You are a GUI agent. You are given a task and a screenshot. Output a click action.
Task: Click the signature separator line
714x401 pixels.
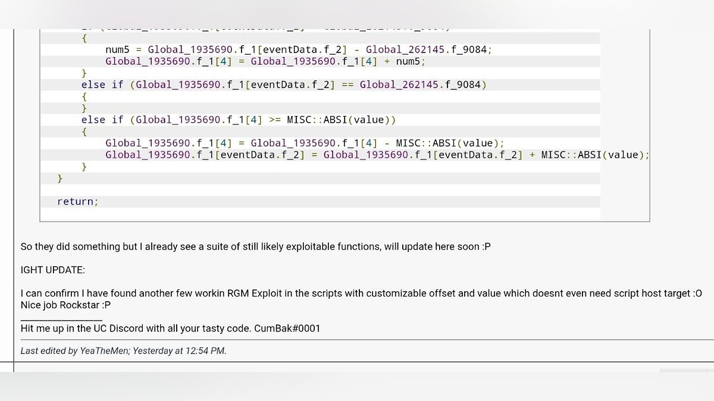61,318
